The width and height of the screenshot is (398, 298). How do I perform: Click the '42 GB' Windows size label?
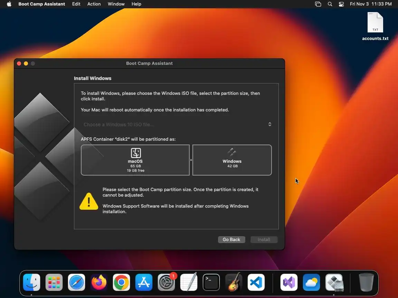[233, 166]
